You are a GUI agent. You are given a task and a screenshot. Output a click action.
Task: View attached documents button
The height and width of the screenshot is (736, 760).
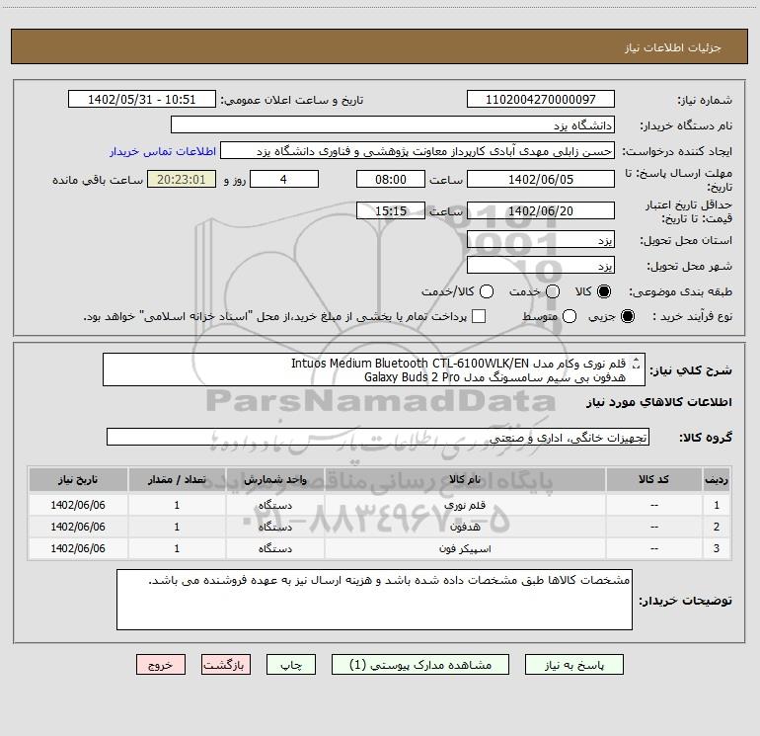point(420,664)
